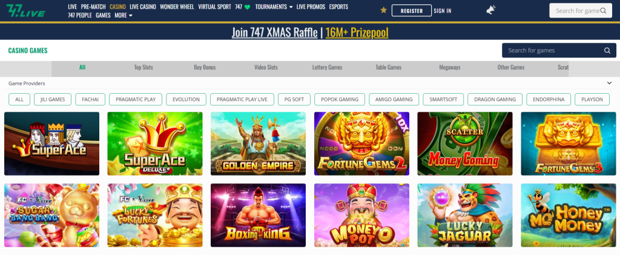Click the Register button
Image resolution: width=620 pixels, height=255 pixels.
click(412, 11)
